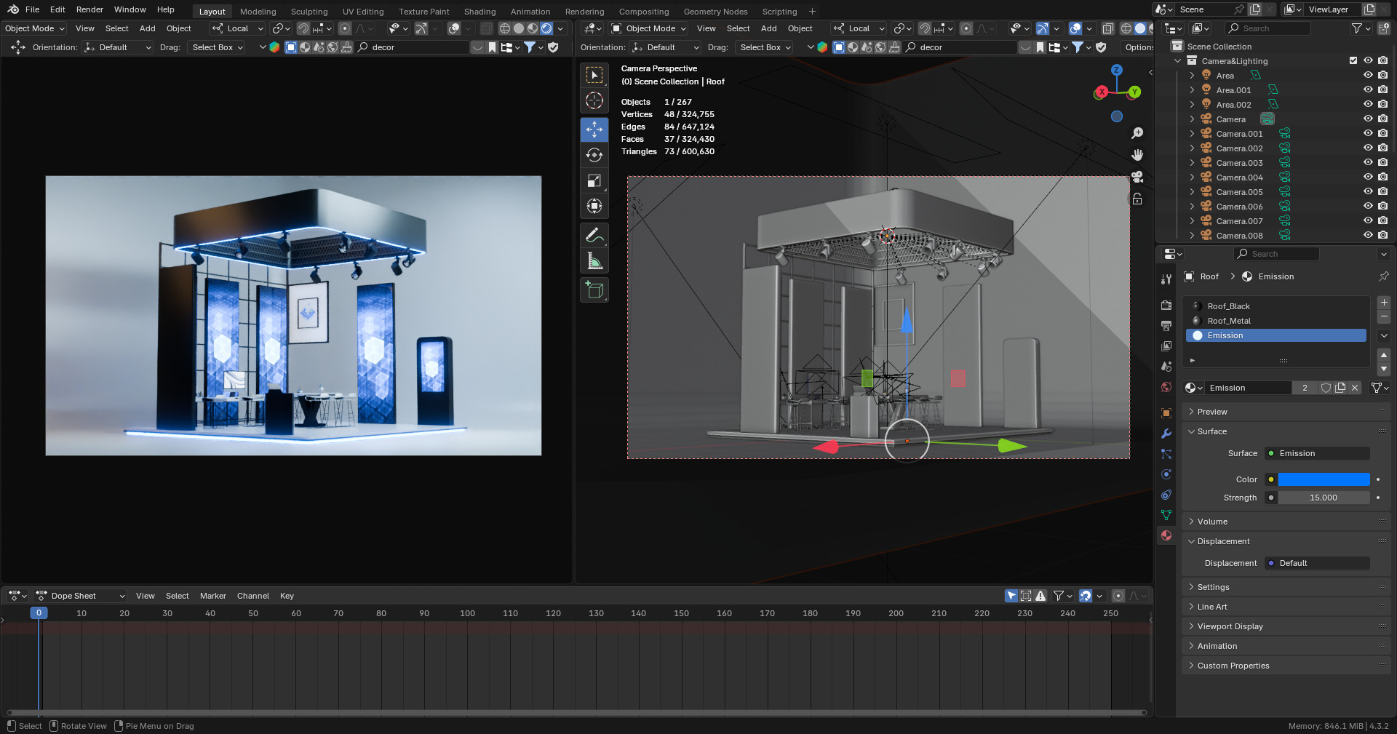Click the Select Box tool icon
This screenshot has width=1397, height=734.
point(594,75)
